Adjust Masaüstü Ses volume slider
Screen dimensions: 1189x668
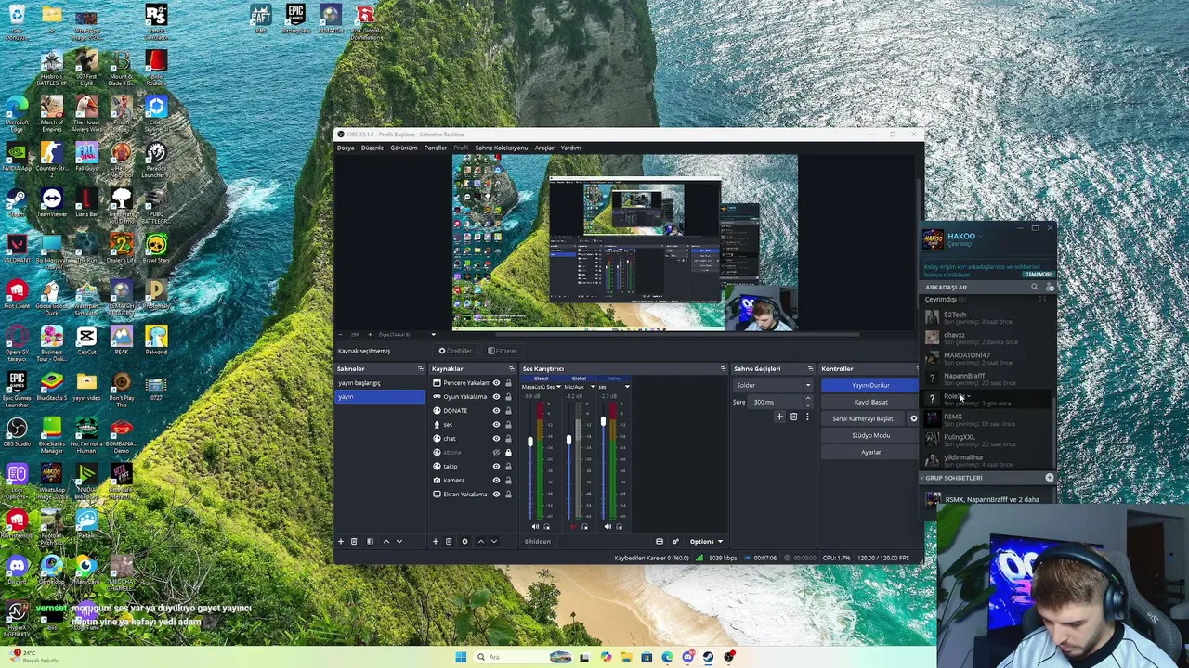coord(530,442)
